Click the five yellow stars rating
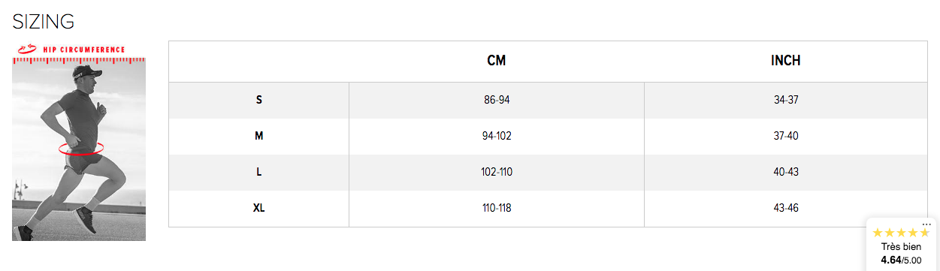Screen dimensions: 940x271 tap(901, 233)
